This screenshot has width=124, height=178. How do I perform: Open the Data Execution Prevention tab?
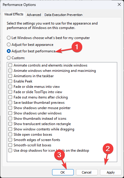tap(63, 15)
